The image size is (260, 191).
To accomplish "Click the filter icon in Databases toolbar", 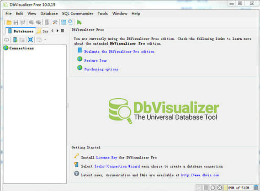I will click(x=39, y=40).
